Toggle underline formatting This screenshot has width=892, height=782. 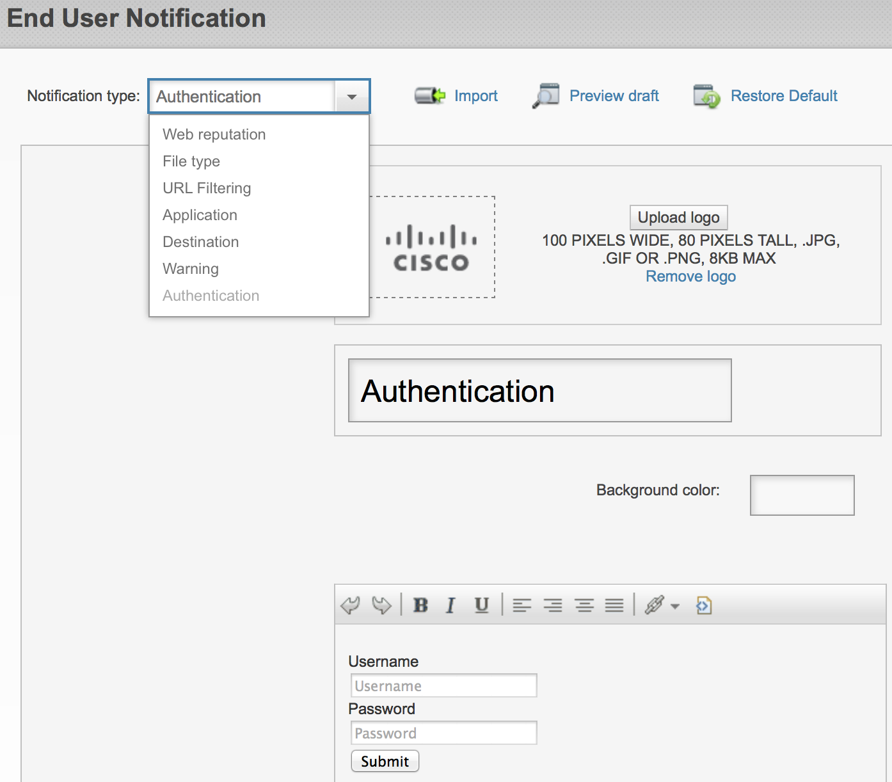point(481,605)
